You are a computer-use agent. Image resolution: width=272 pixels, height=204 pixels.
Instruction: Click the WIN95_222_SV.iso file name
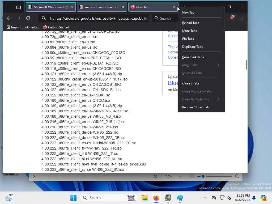point(83,169)
